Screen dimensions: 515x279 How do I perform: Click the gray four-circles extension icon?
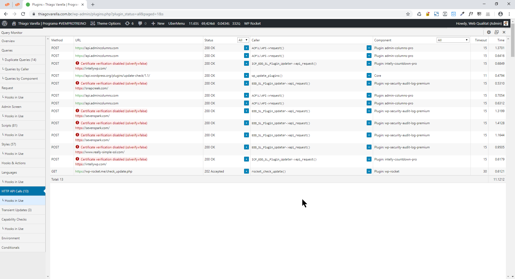tap(488, 14)
